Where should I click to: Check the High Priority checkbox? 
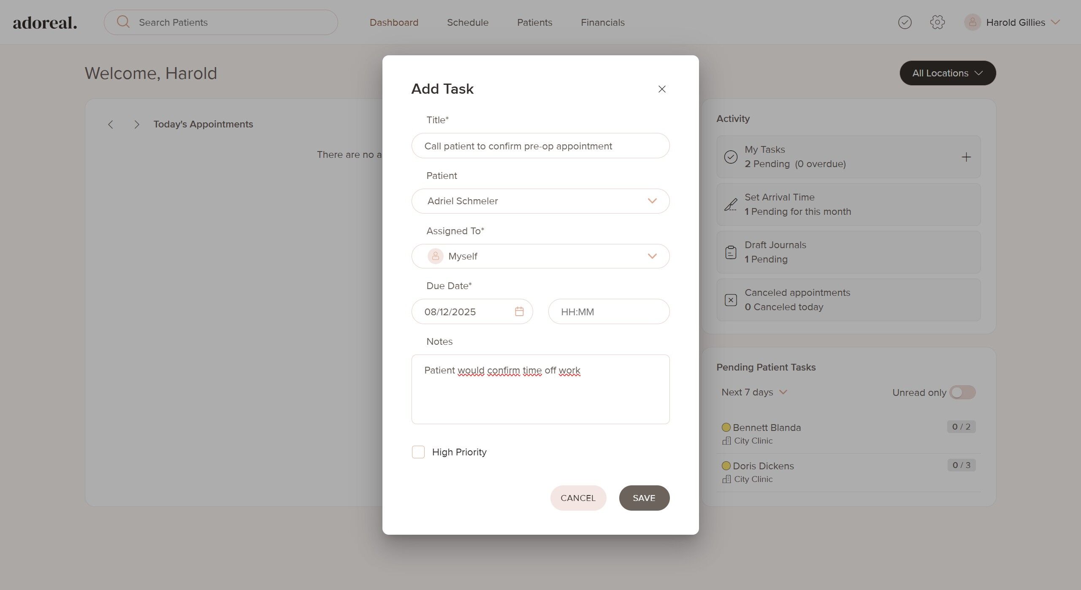pyautogui.click(x=418, y=452)
